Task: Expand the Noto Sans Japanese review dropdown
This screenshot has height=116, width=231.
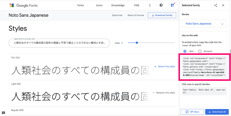Action: coord(204,24)
